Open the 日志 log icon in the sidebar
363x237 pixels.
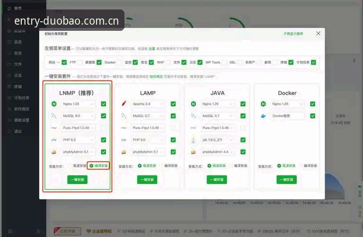(x=9, y=75)
